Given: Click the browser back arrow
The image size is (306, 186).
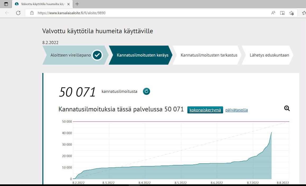Looking at the screenshot, I should (x=7, y=13).
